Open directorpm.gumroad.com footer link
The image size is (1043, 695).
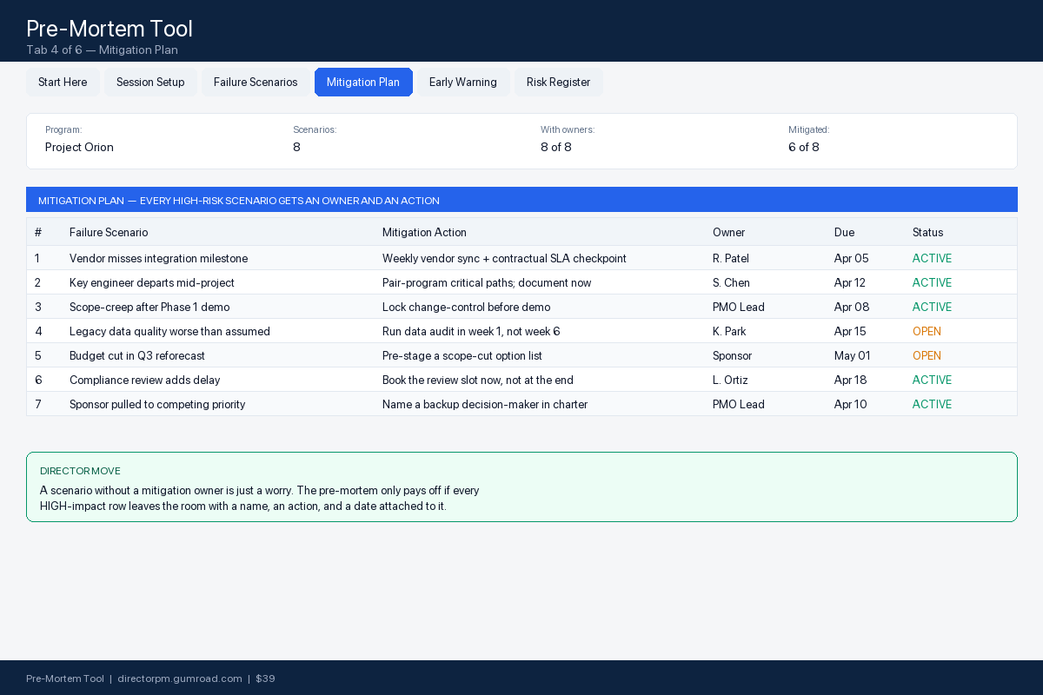[x=180, y=678]
